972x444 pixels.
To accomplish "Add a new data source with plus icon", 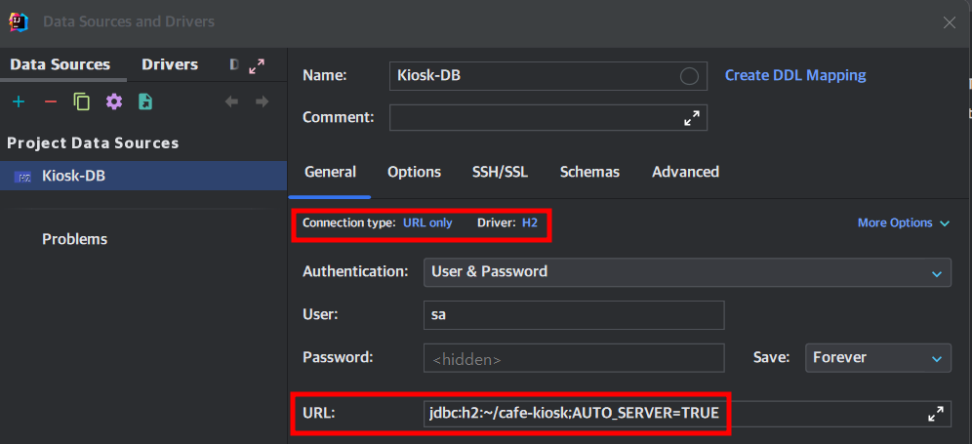I will tap(19, 101).
